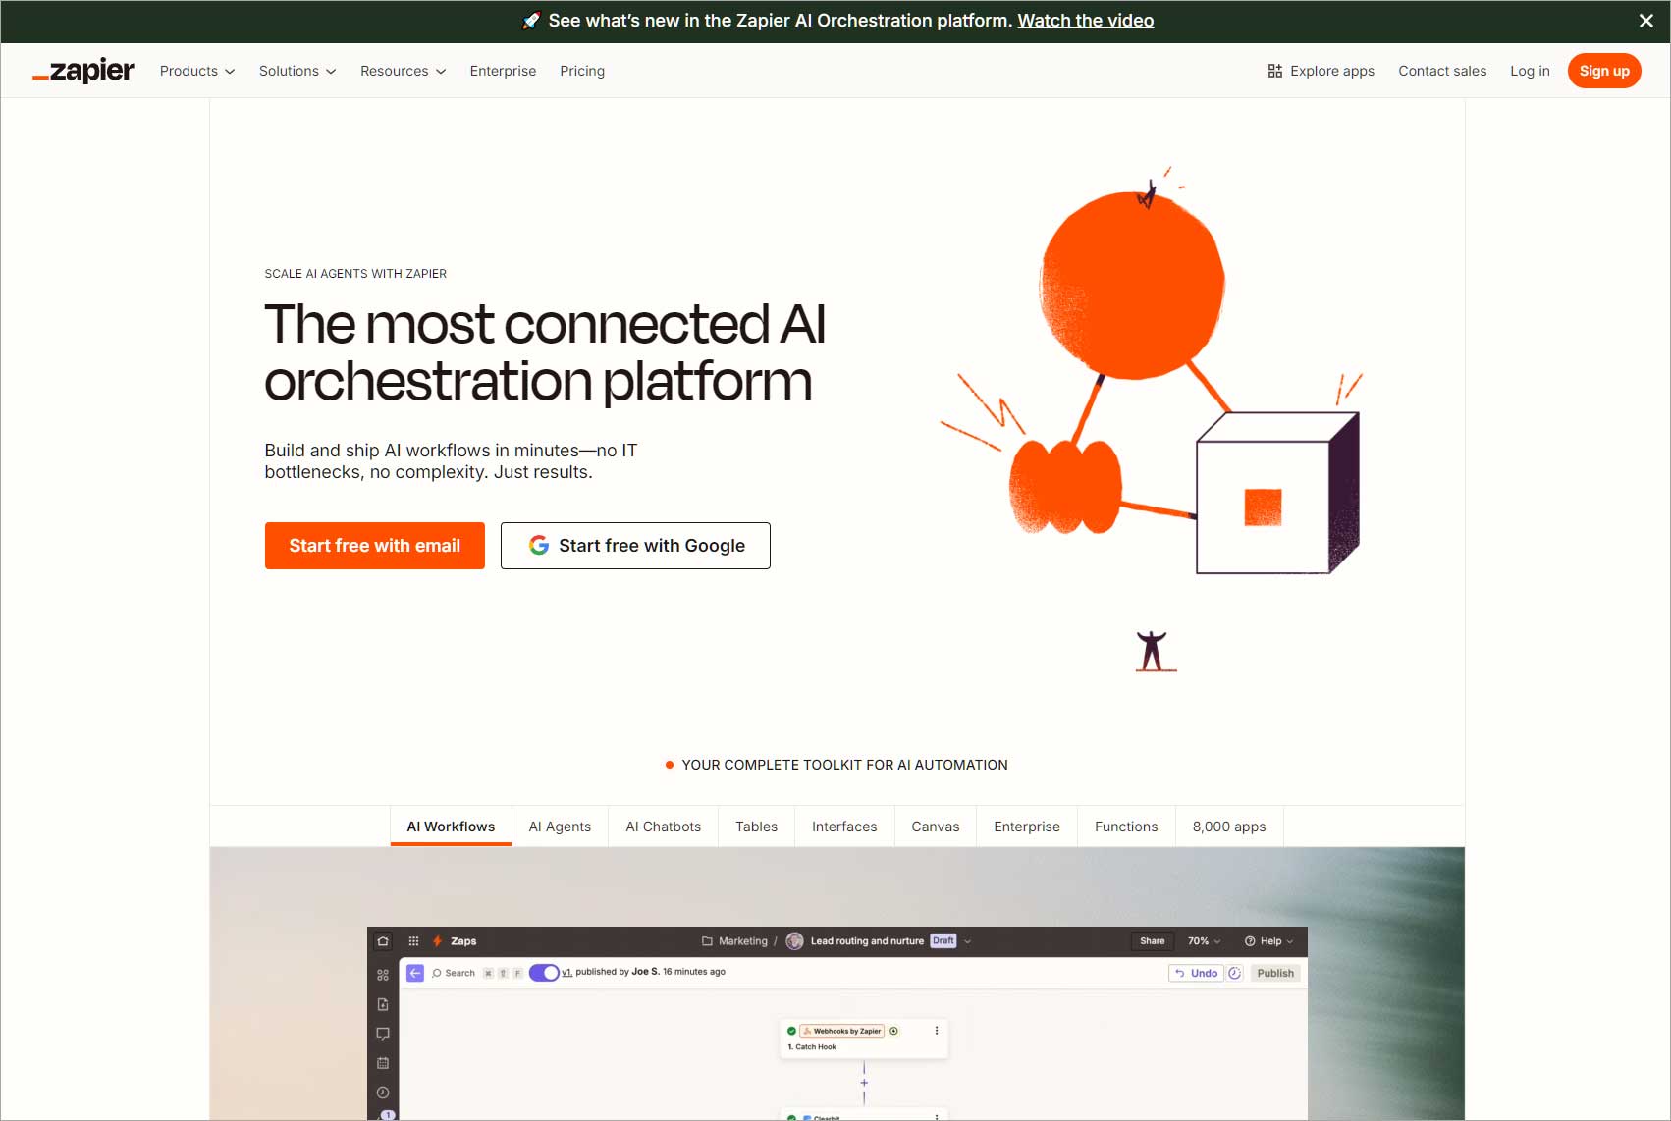Open the Tables tab
Viewport: 1671px width, 1121px height.
757,827
